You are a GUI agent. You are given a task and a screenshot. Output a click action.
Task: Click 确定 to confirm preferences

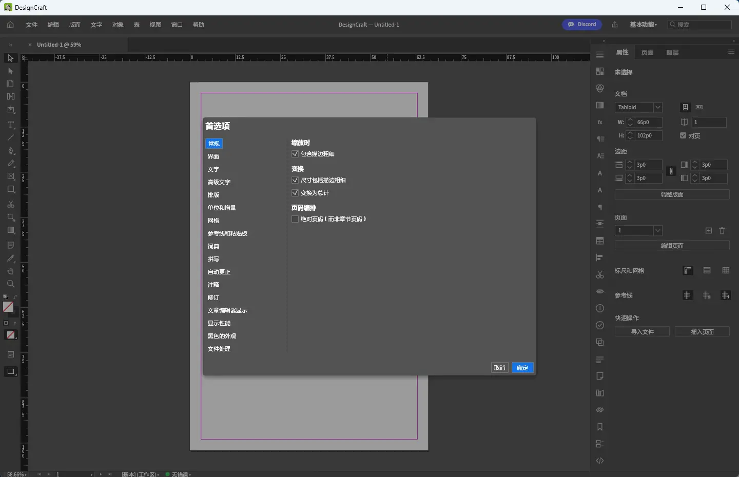(522, 368)
